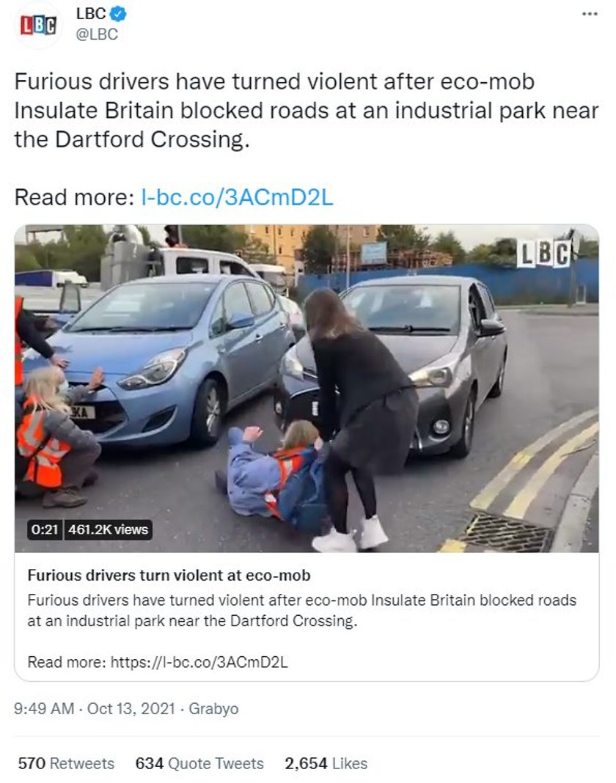The height and width of the screenshot is (783, 616).
Task: Open the three-dot more options menu
Action: pos(590,14)
